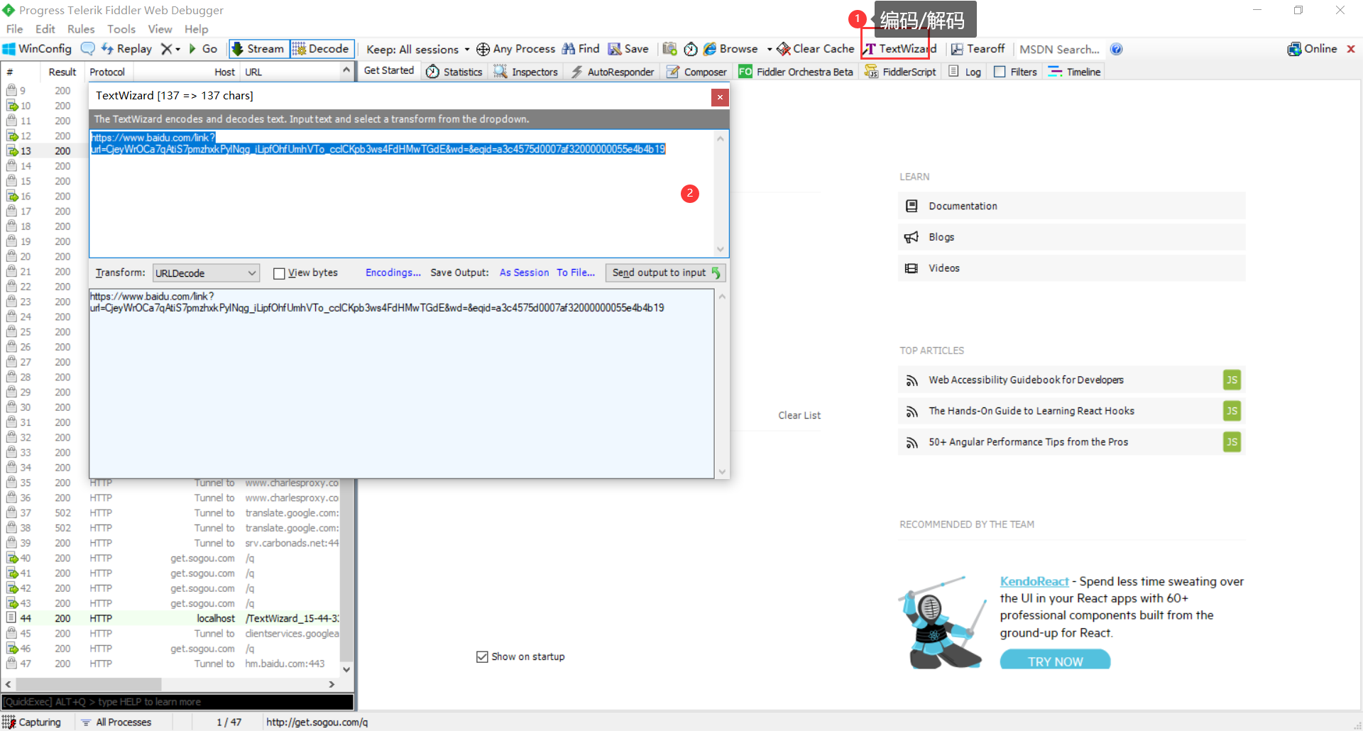This screenshot has width=1363, height=731.
Task: Open Web Accessibility Guidebook article
Action: click(x=1071, y=380)
